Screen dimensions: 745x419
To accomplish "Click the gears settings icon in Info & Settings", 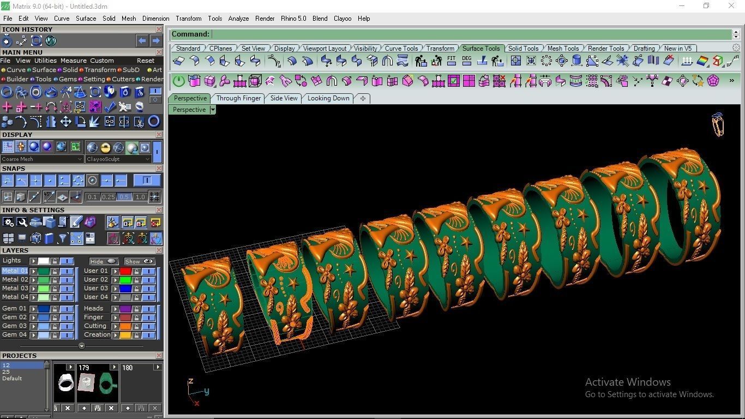I will tap(8, 222).
